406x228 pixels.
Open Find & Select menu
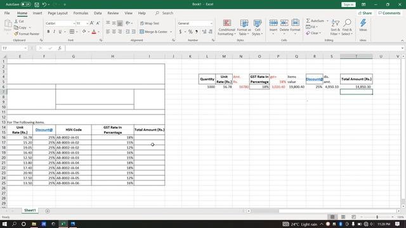(347, 27)
